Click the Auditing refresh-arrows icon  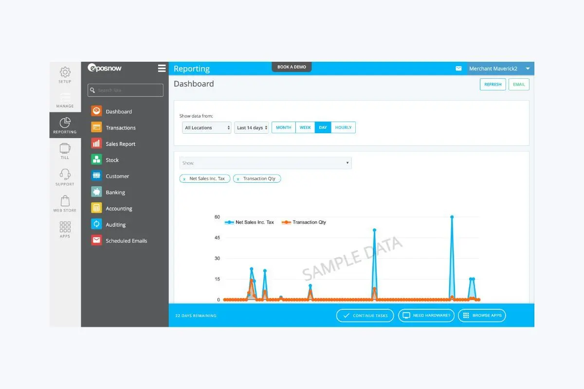coord(96,224)
